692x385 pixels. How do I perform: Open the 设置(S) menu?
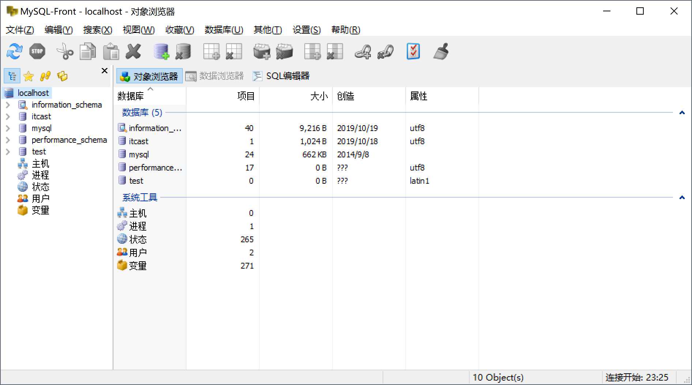pyautogui.click(x=306, y=30)
